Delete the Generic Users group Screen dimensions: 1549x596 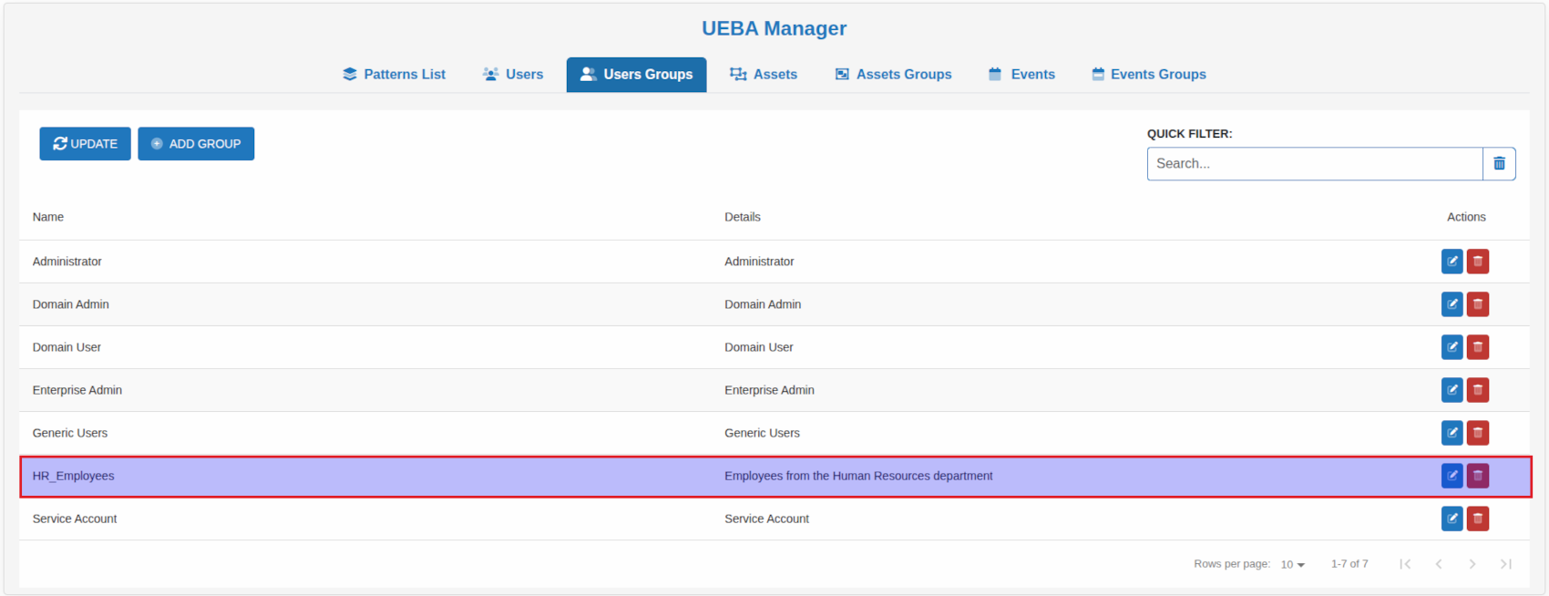click(x=1477, y=433)
